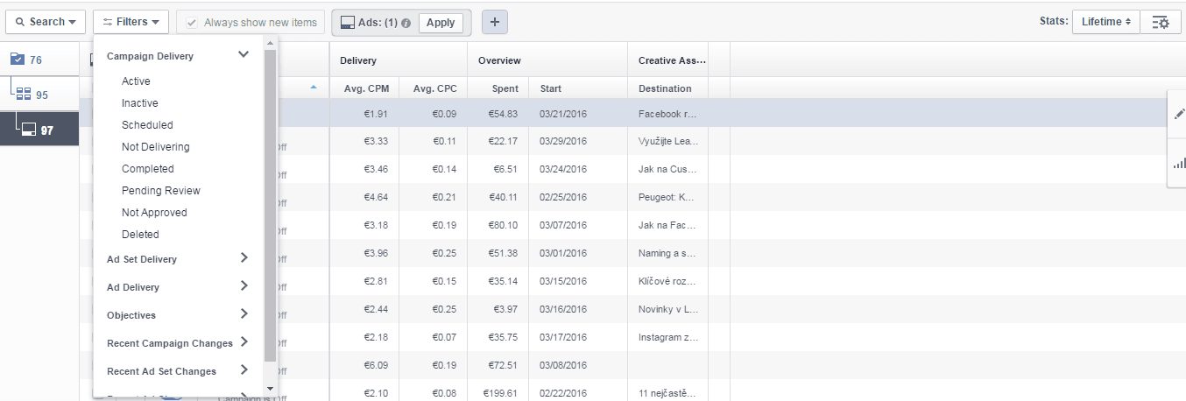This screenshot has width=1186, height=401.
Task: Open the column settings gear icon
Action: tap(1161, 22)
